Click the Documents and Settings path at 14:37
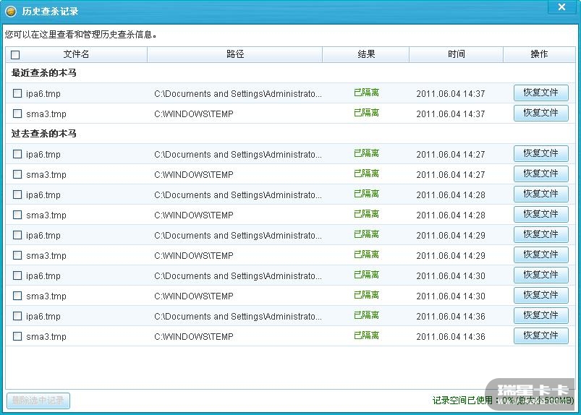The height and width of the screenshot is (415, 581). tap(238, 94)
